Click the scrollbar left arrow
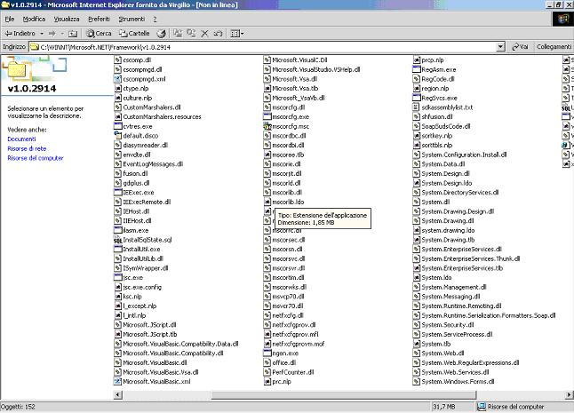 tap(118, 394)
